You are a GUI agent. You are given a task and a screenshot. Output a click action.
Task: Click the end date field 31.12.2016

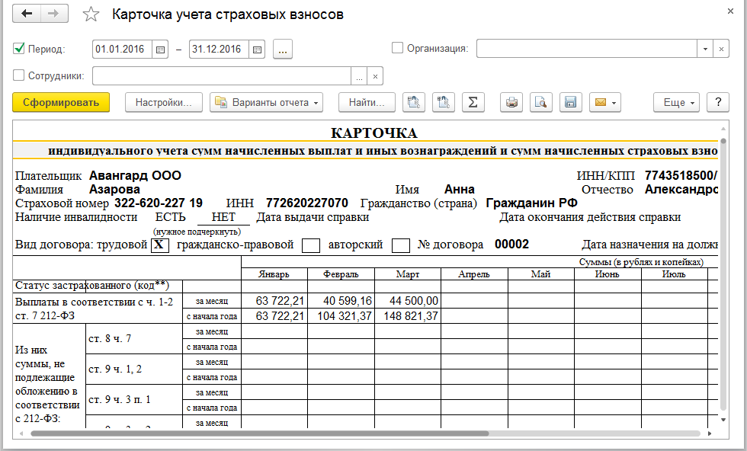pos(220,49)
